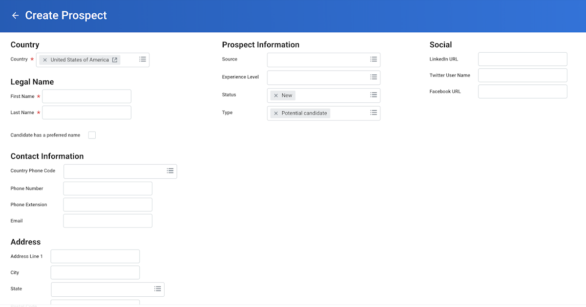Click the external link icon beside United States
This screenshot has width=586, height=307.
point(114,59)
